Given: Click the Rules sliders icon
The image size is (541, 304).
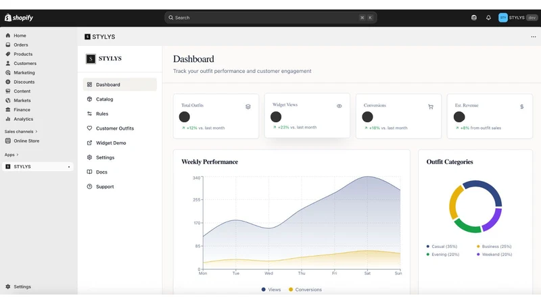Looking at the screenshot, I should [x=89, y=113].
